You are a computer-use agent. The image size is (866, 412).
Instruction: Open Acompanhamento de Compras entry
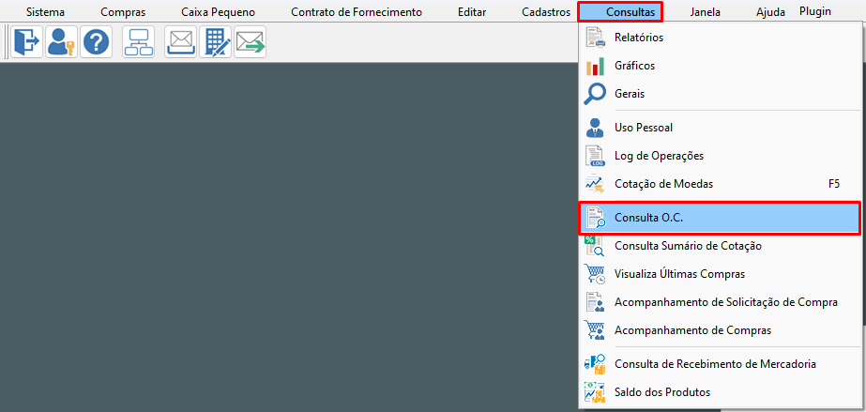(x=722, y=330)
